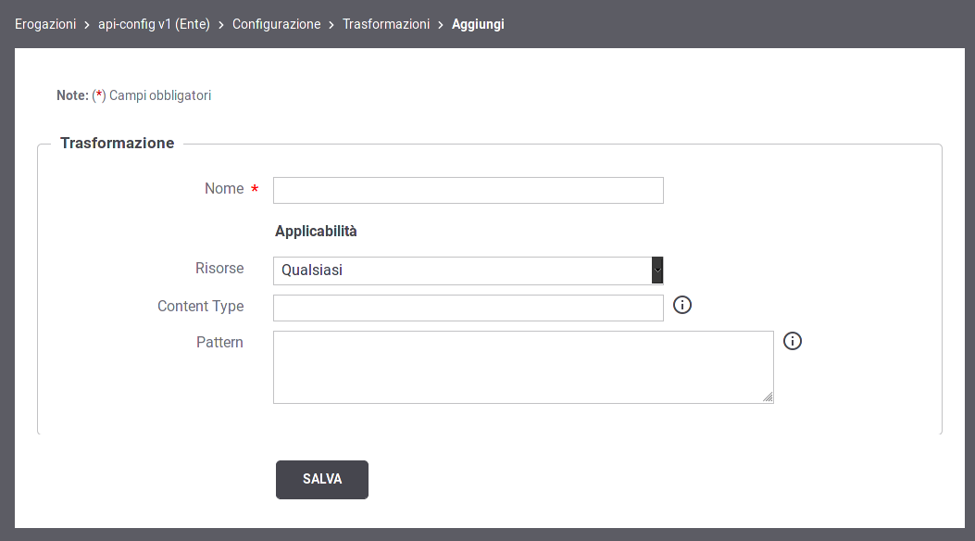Click the Content Type label text
The height and width of the screenshot is (541, 975).
pyautogui.click(x=200, y=306)
